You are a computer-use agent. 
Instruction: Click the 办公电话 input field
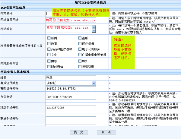[x=71, y=97]
